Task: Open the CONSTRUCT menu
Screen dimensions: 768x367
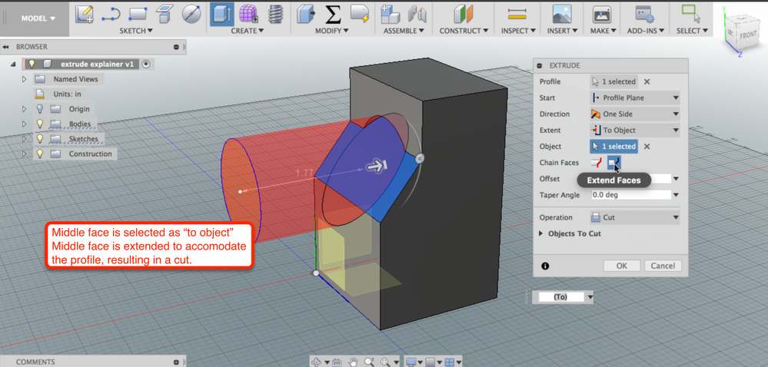Action: (463, 31)
